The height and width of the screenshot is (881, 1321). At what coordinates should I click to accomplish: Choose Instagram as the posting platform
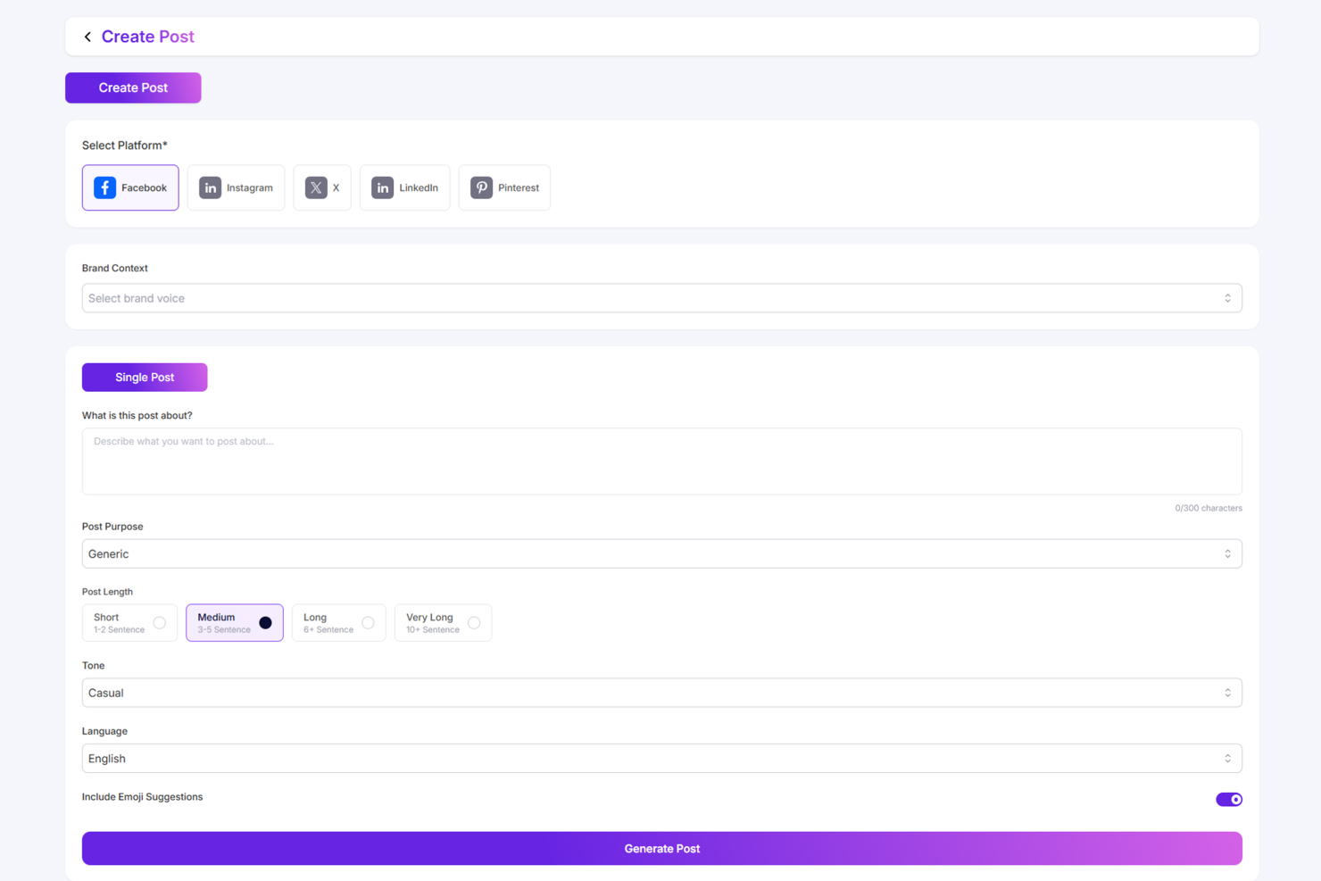[236, 187]
